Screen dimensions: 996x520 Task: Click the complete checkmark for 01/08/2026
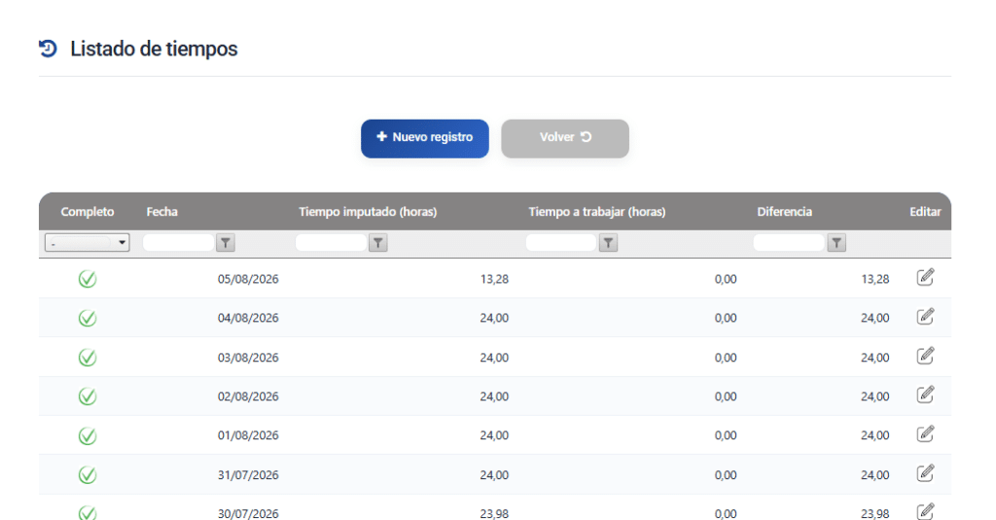[x=87, y=435]
